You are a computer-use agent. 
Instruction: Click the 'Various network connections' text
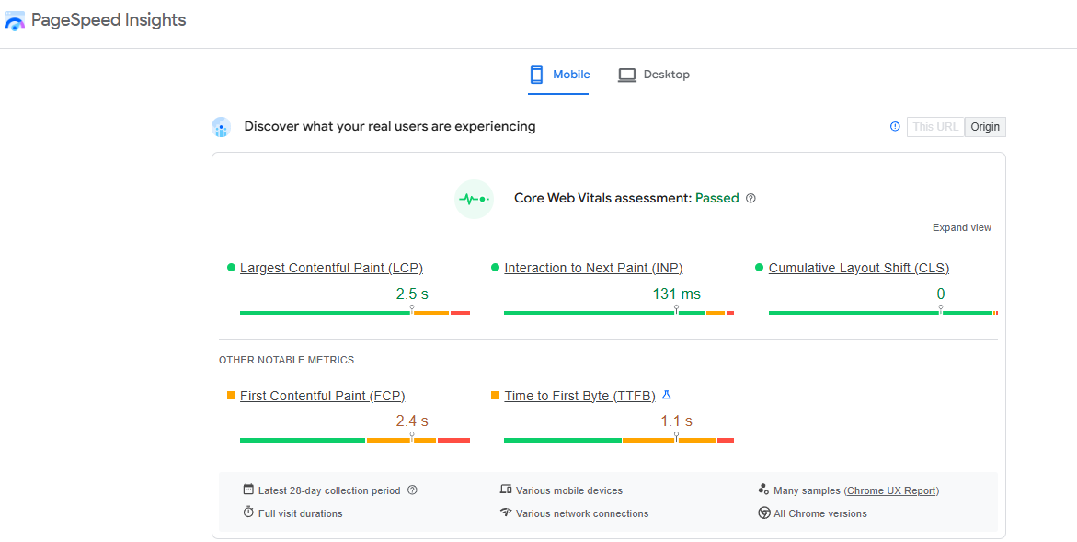point(582,513)
